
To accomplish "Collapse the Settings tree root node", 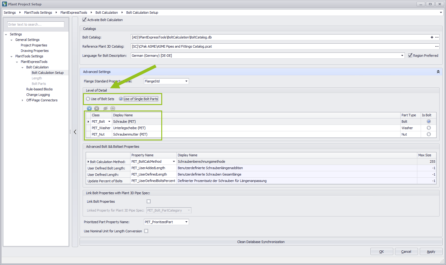I will point(6,34).
